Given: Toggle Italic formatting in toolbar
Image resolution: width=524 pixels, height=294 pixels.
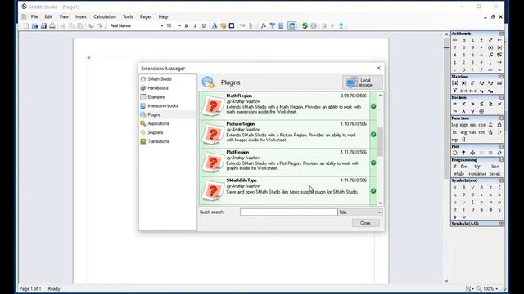Looking at the screenshot, I should (x=195, y=25).
